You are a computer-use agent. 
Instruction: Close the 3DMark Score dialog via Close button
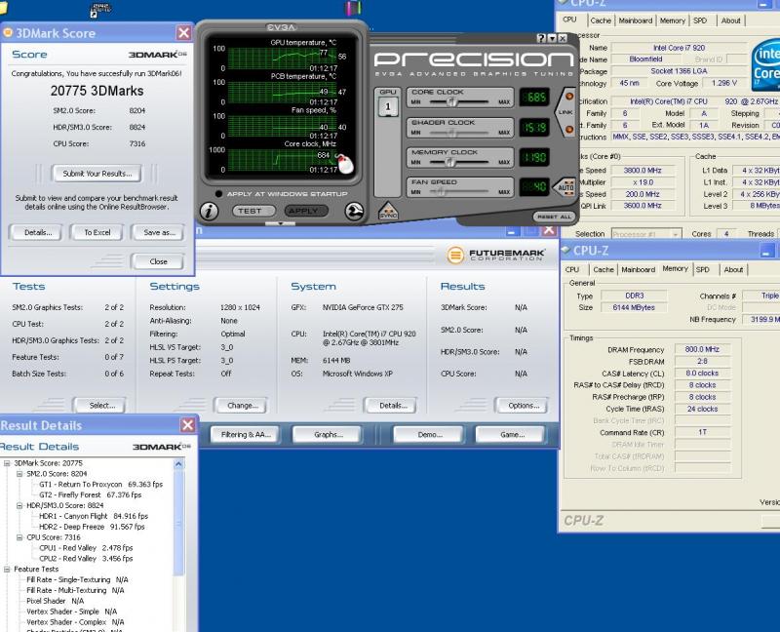pos(158,261)
